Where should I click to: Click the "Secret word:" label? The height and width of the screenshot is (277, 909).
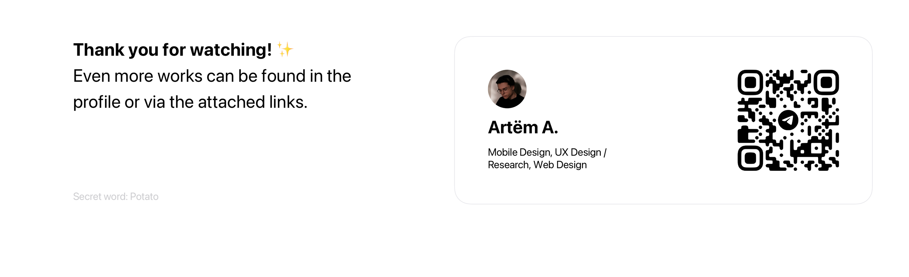tap(100, 196)
